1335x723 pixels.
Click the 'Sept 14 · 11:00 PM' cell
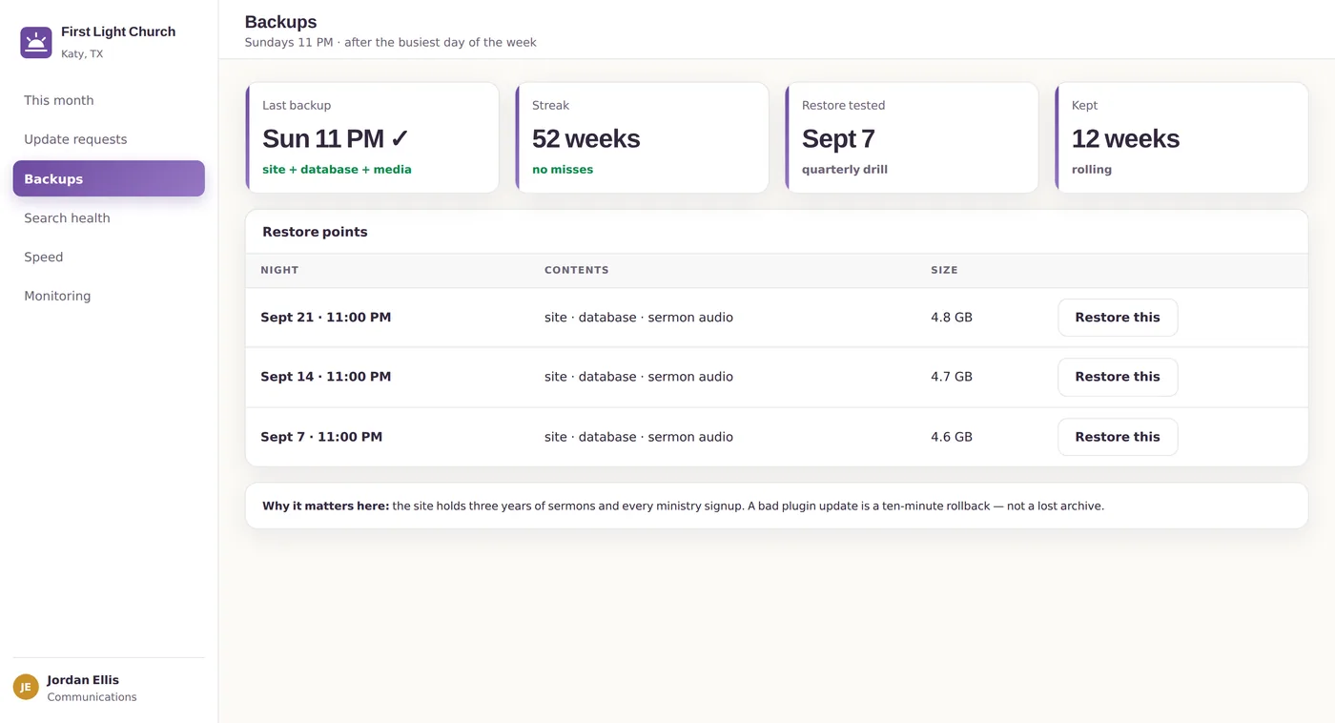click(325, 377)
